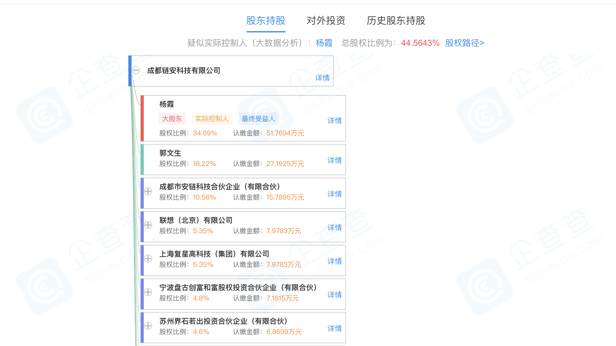Click the 实际控制人 tag on 杨霞
The width and height of the screenshot is (616, 346).
pyautogui.click(x=212, y=119)
